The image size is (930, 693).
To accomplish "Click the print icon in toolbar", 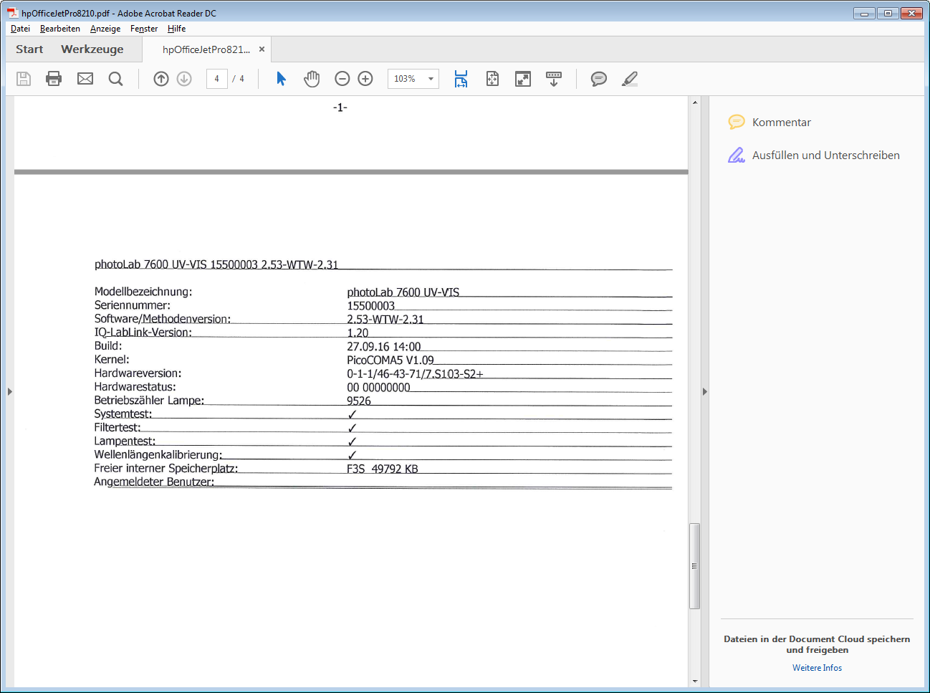I will click(x=54, y=79).
